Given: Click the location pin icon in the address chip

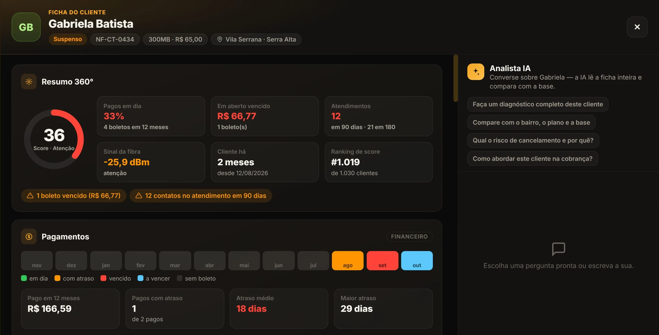Looking at the screenshot, I should tap(220, 39).
